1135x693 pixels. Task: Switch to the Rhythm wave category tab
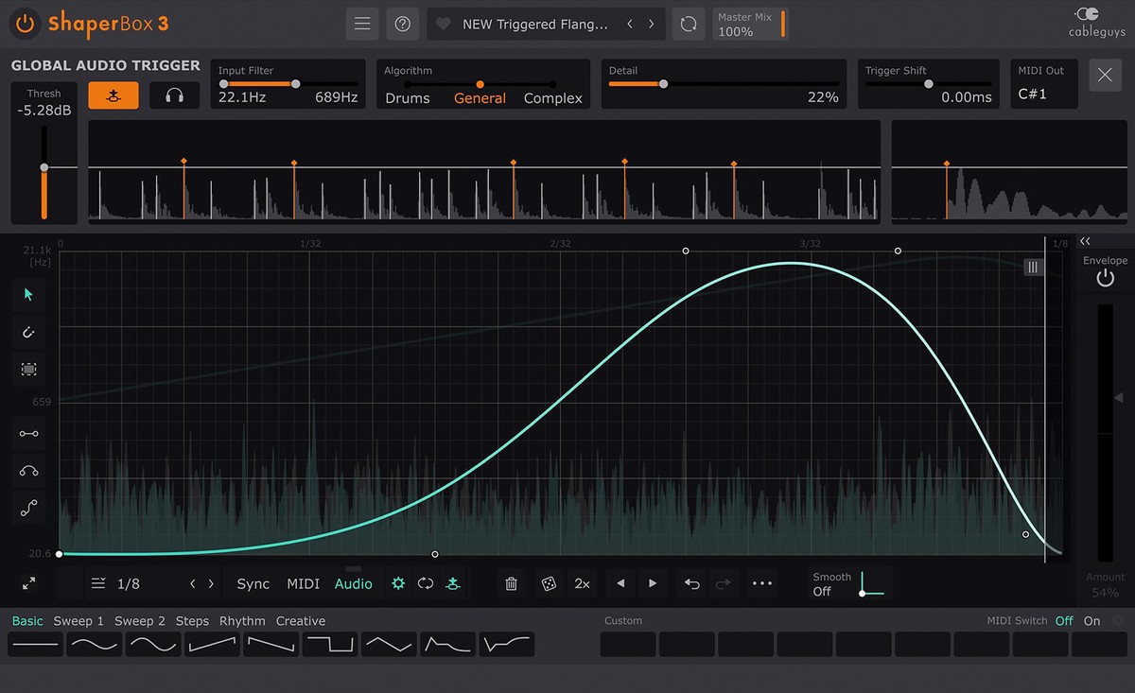242,621
